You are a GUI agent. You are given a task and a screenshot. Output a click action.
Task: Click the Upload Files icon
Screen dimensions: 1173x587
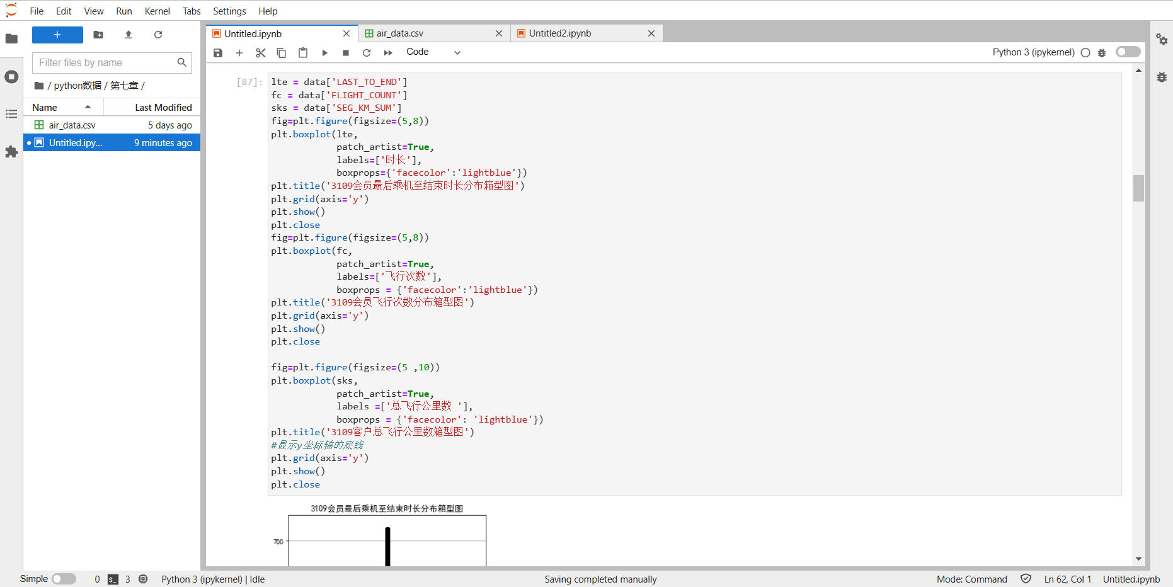129,35
